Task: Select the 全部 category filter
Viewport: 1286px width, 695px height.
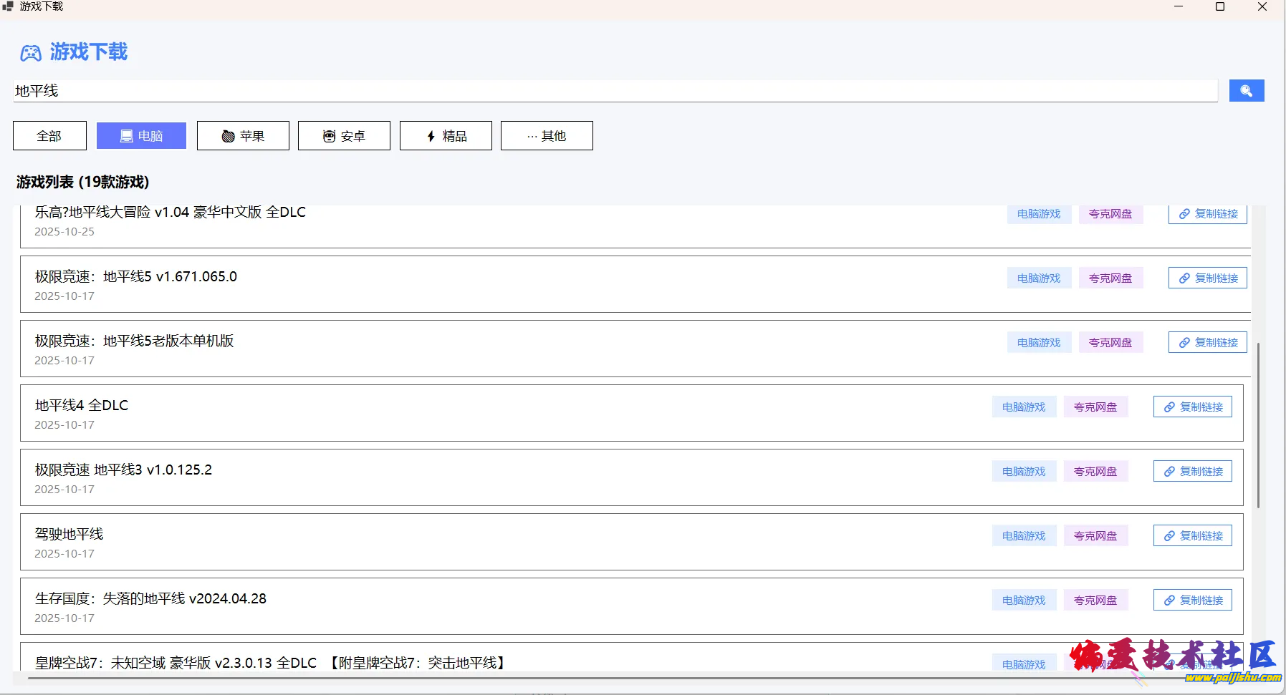Action: [x=49, y=136]
